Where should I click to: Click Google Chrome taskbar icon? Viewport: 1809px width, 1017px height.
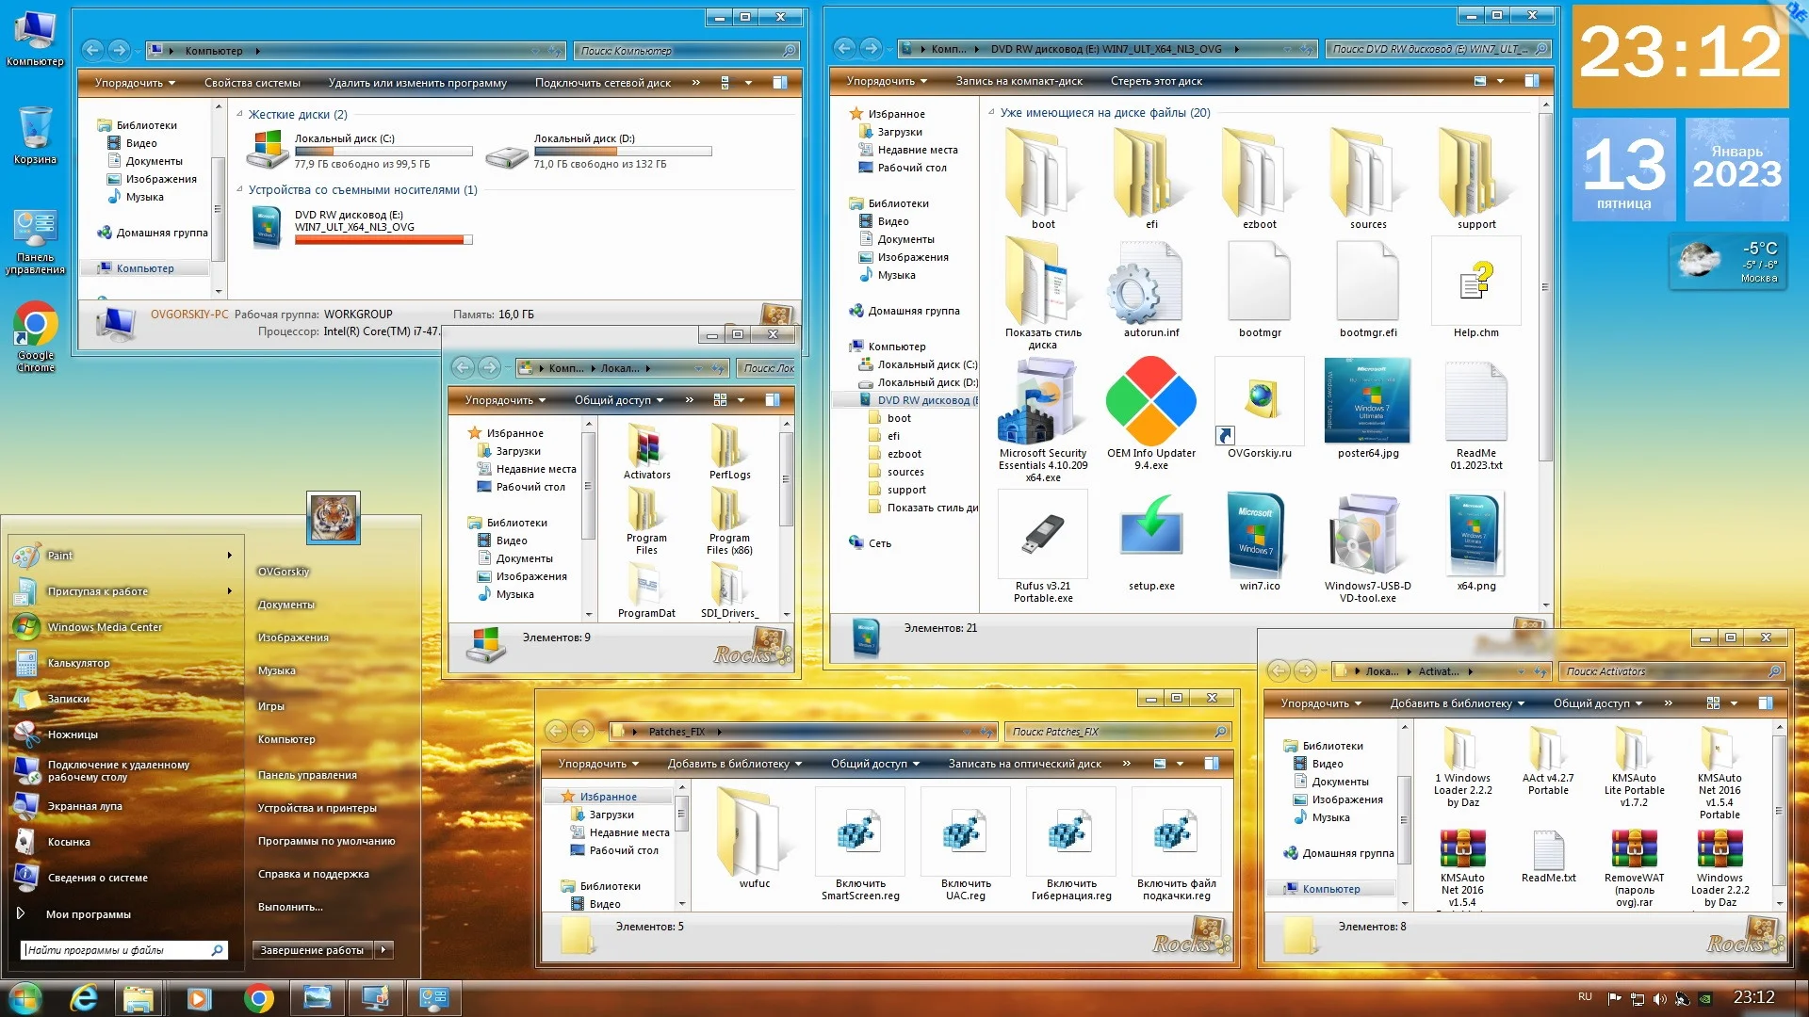click(x=258, y=998)
